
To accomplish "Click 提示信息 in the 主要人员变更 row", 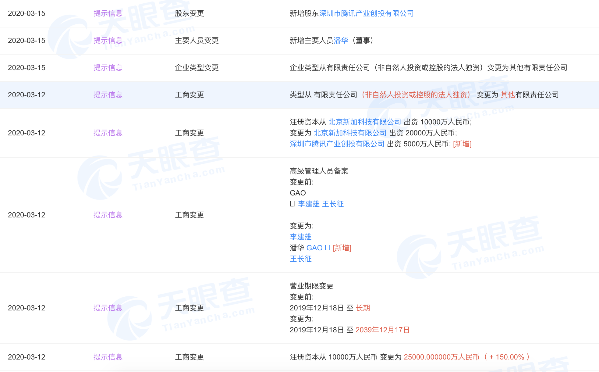I will click(x=108, y=41).
